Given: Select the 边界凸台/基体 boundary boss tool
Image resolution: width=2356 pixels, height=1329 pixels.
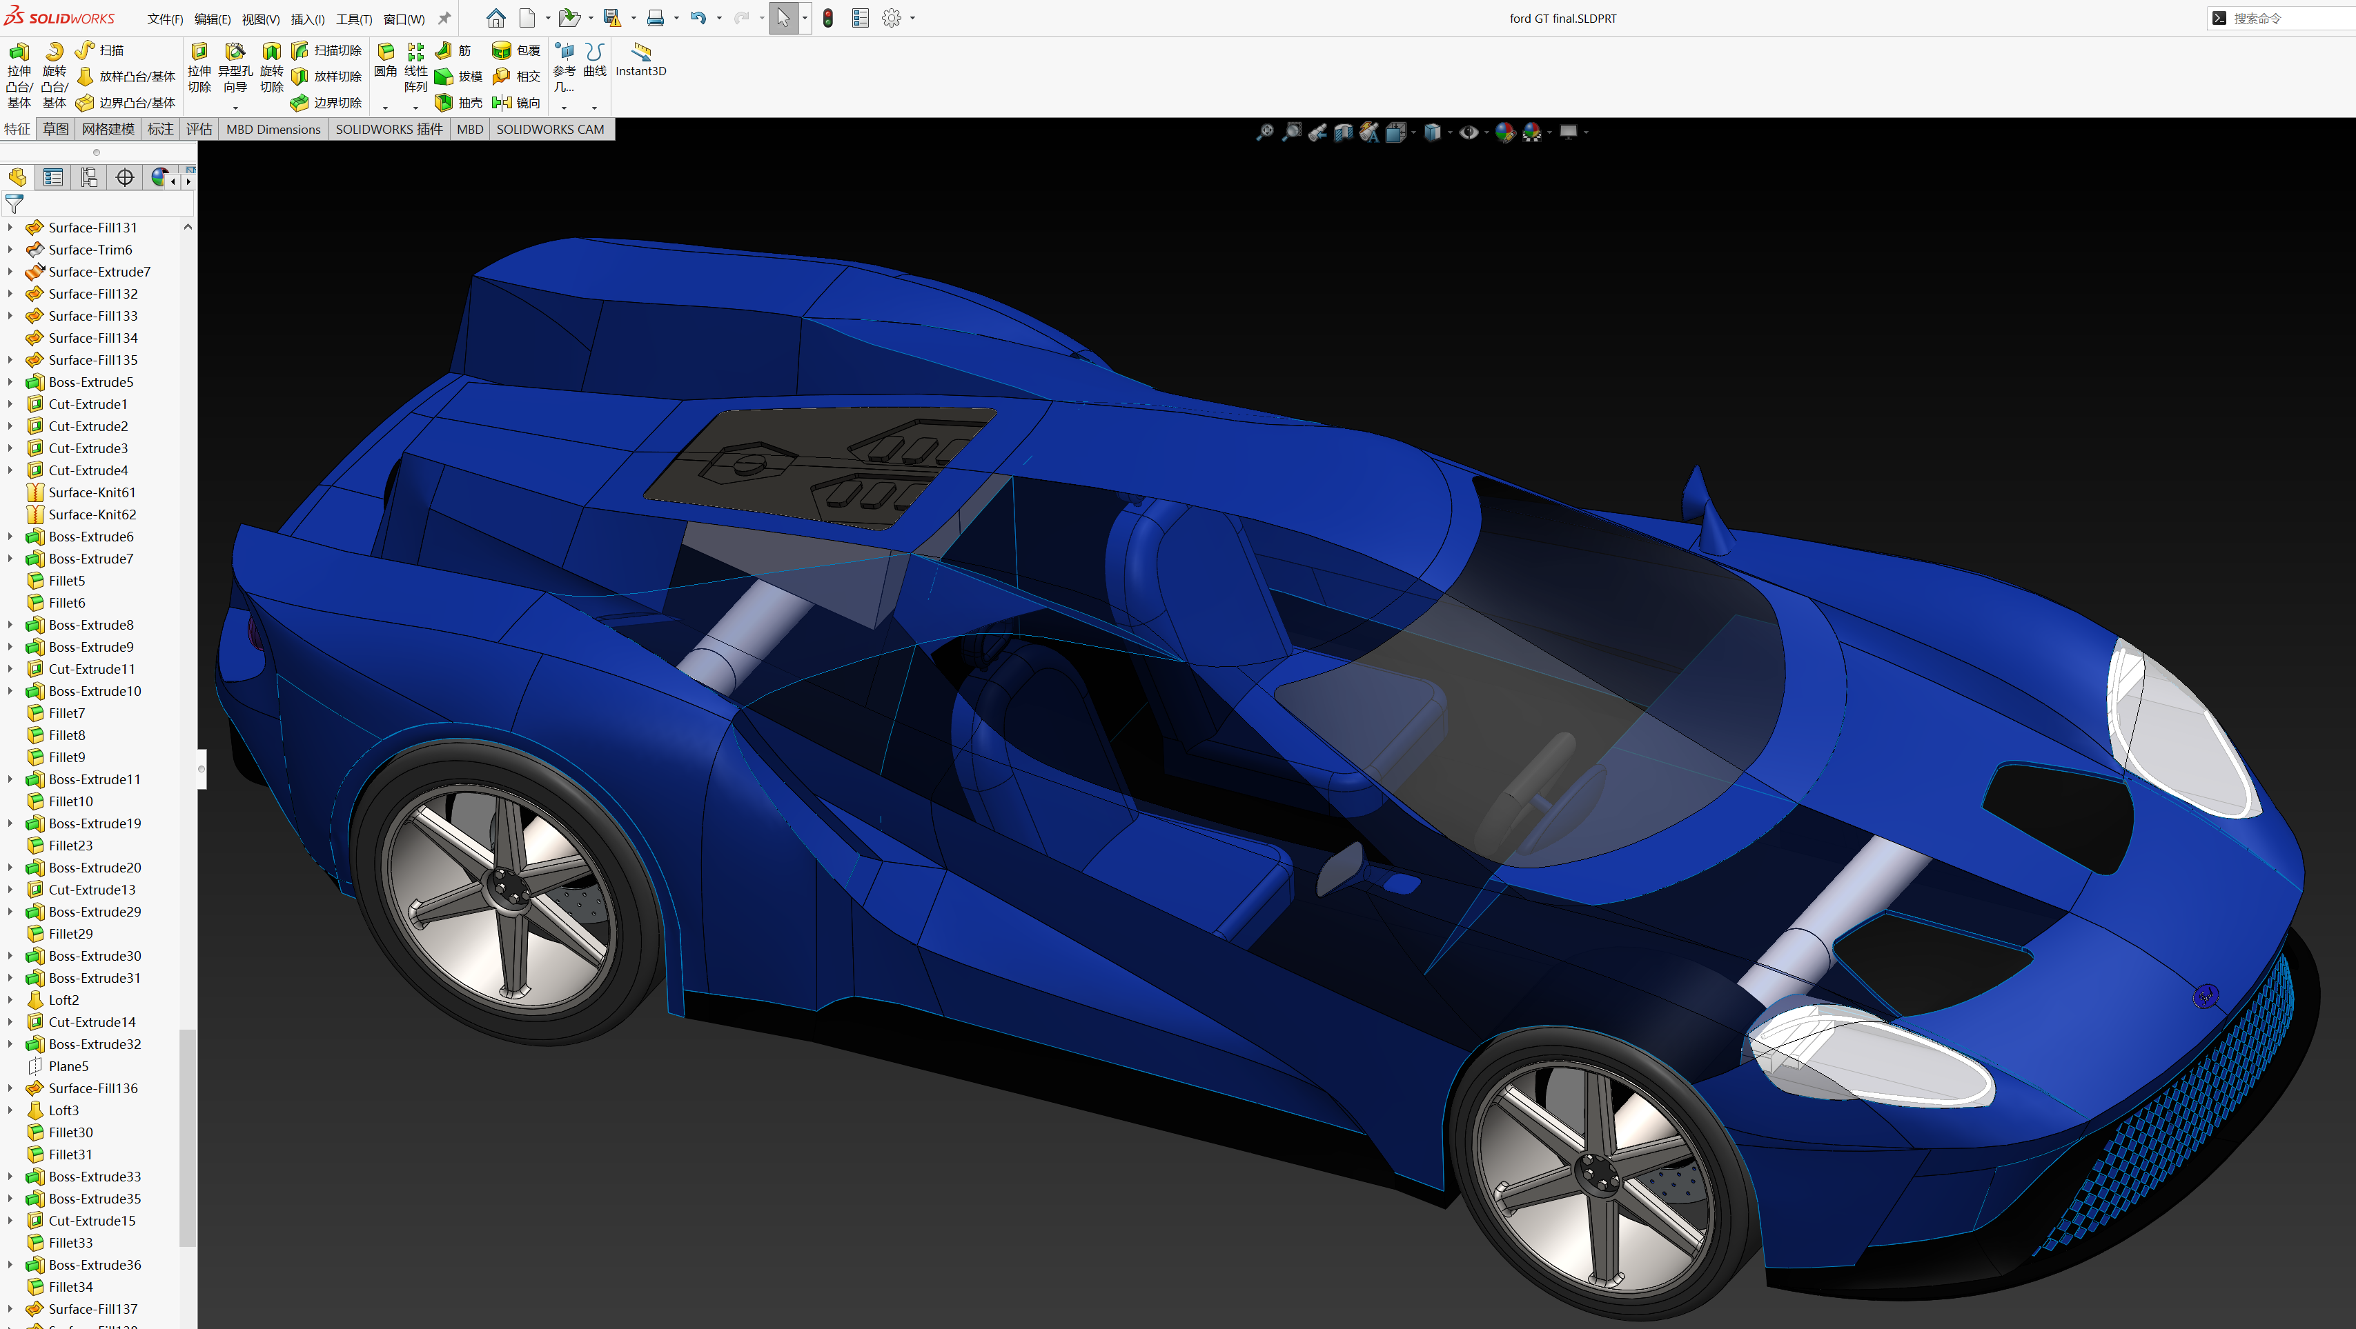Looking at the screenshot, I should 126,102.
